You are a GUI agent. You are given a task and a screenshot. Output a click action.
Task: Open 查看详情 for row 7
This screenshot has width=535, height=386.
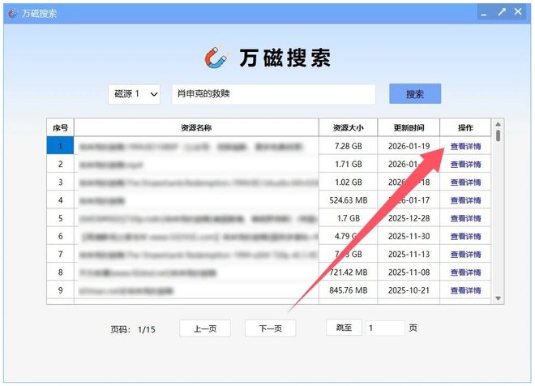[465, 255]
